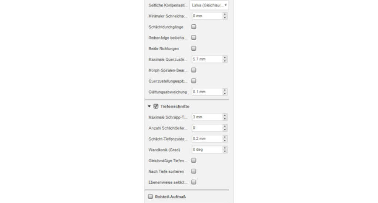Click the Minimaler Schneidradius input field
The width and height of the screenshot is (378, 203).
coord(207,16)
